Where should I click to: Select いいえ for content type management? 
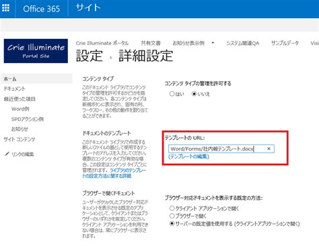click(x=194, y=94)
